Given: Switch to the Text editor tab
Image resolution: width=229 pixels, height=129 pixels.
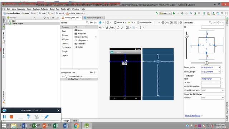Looking at the screenshot, I should (75, 121).
